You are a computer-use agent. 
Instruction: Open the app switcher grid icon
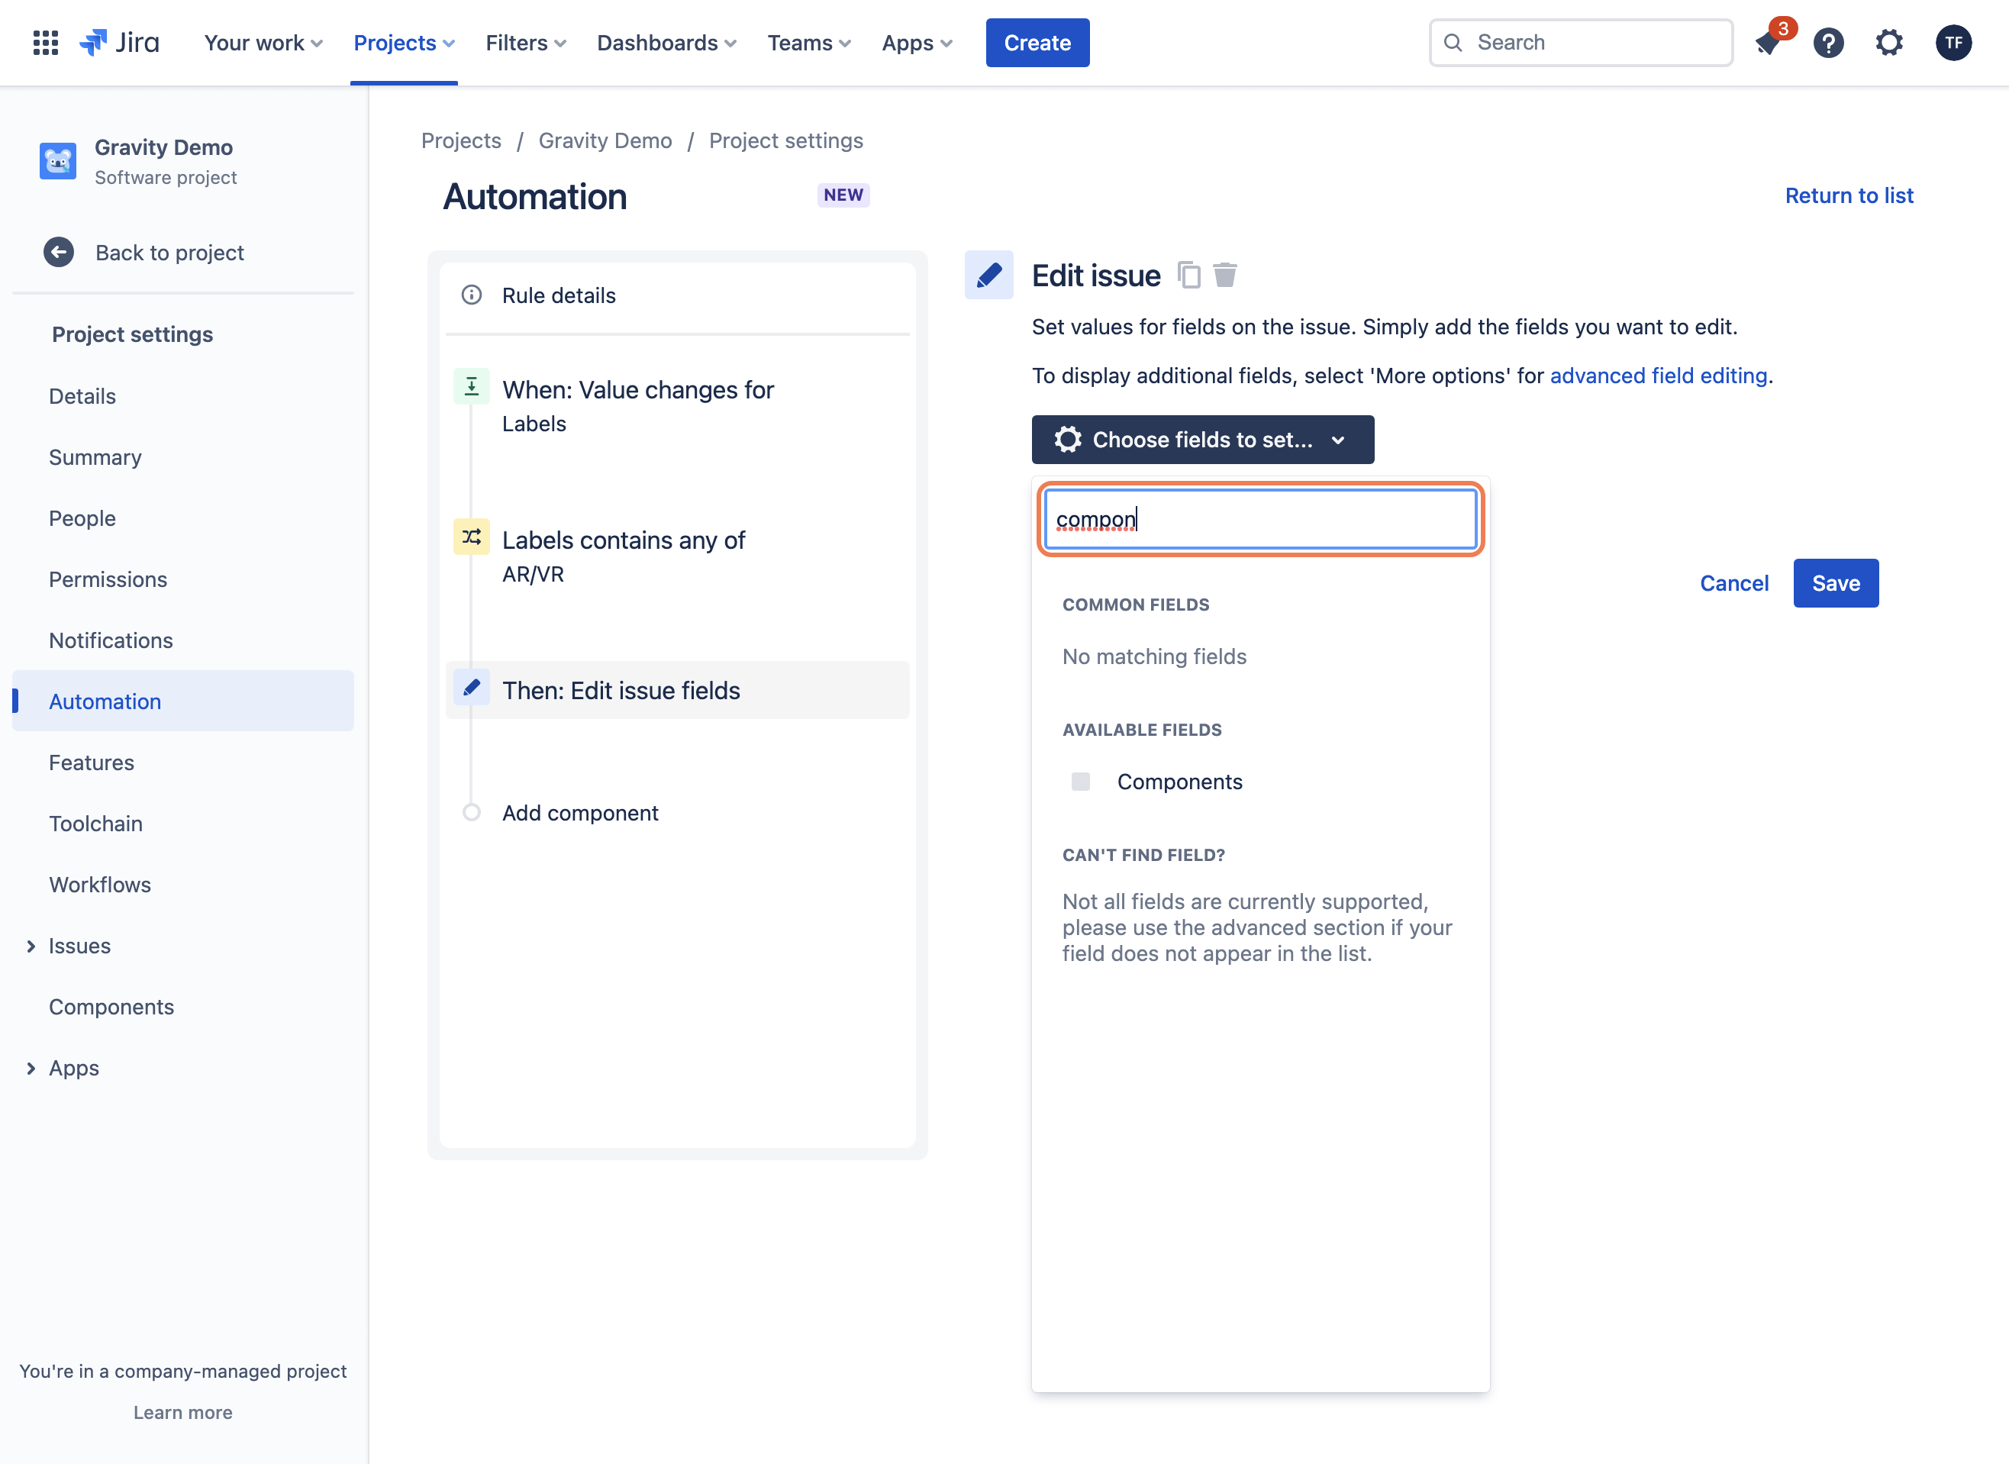click(45, 43)
